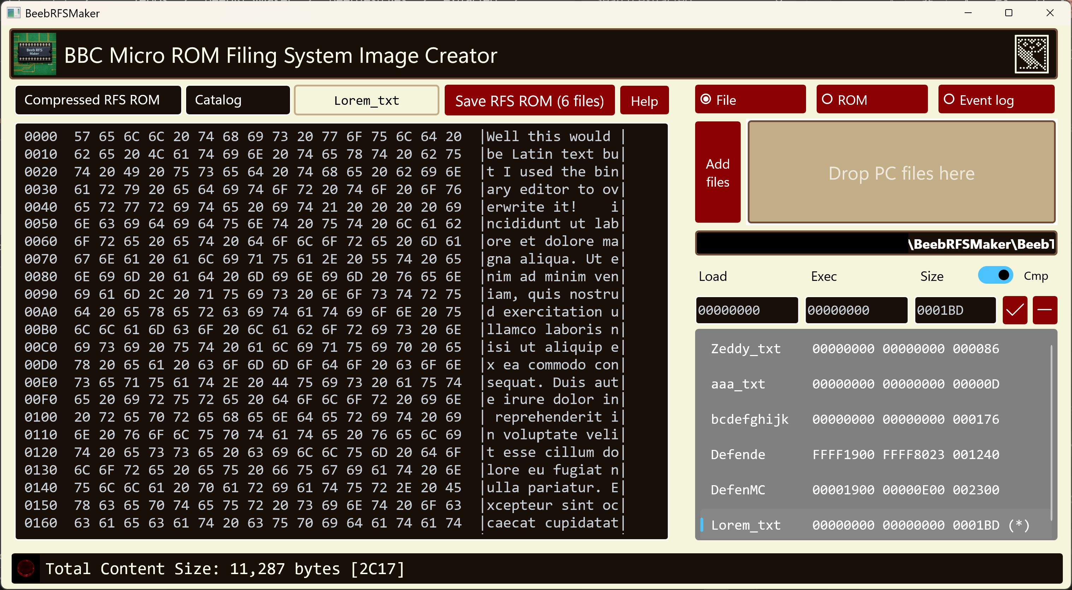Click the BeebRFSMaker chip logo icon
Image resolution: width=1072 pixels, height=590 pixels.
point(35,54)
